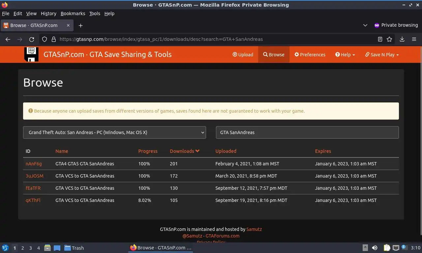Expand the Save N Play dropdown
422x253 pixels.
pyautogui.click(x=382, y=55)
